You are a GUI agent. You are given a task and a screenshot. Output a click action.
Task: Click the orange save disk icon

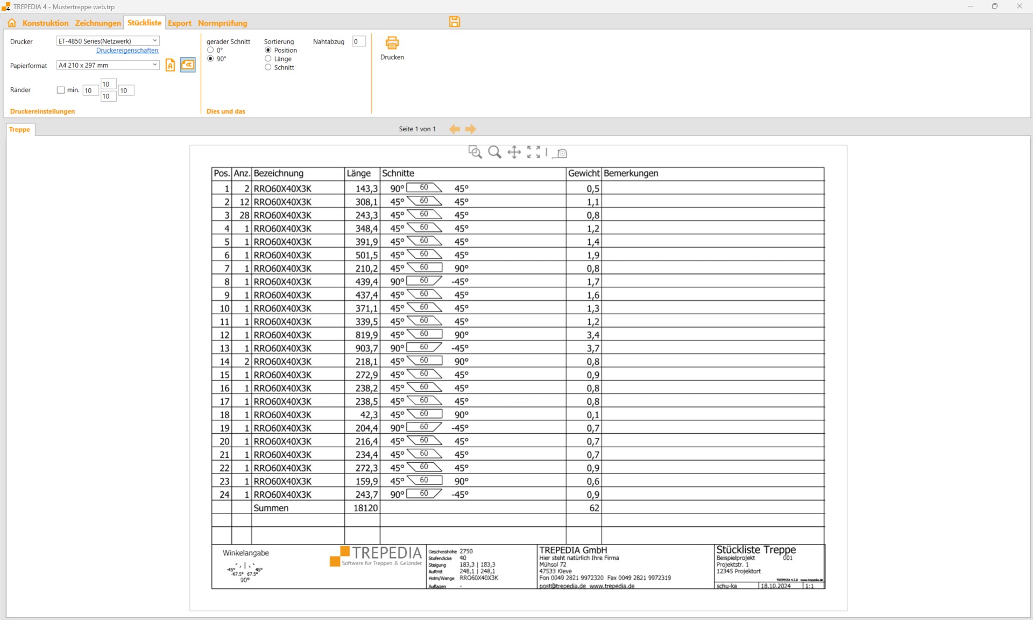[x=455, y=22]
